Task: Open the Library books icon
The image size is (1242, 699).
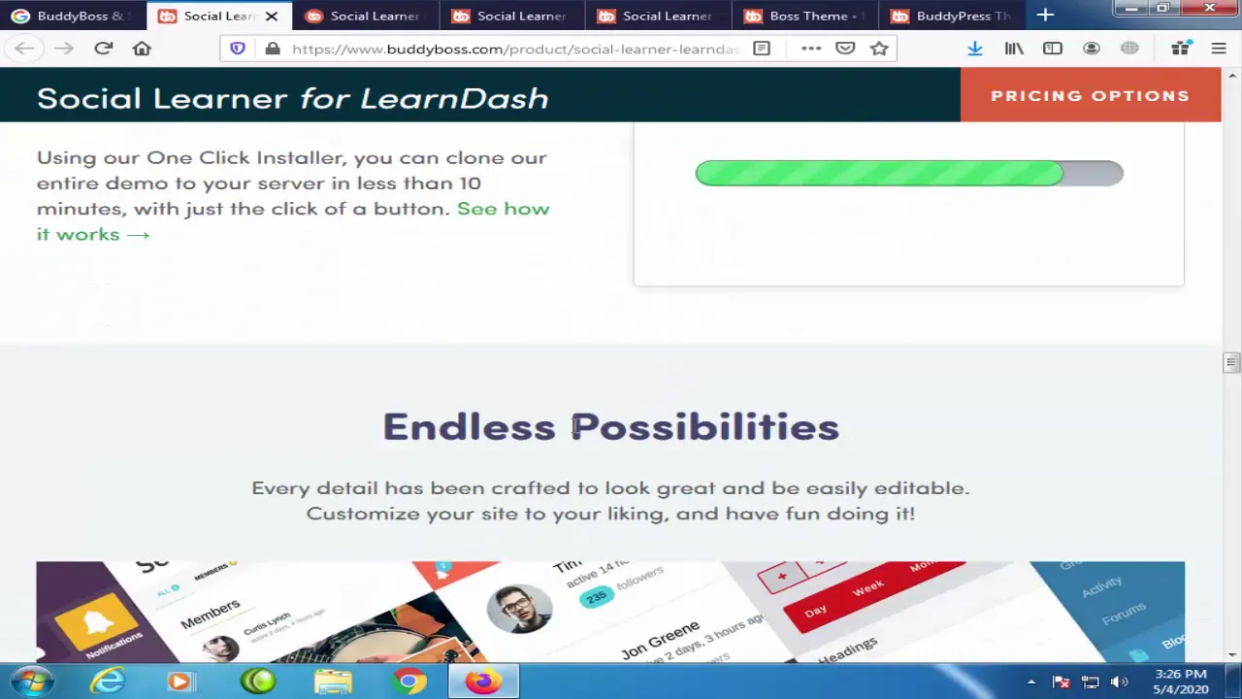Action: point(1014,49)
